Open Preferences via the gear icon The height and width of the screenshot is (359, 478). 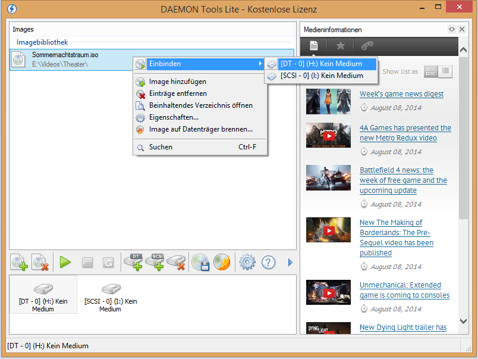click(x=247, y=262)
